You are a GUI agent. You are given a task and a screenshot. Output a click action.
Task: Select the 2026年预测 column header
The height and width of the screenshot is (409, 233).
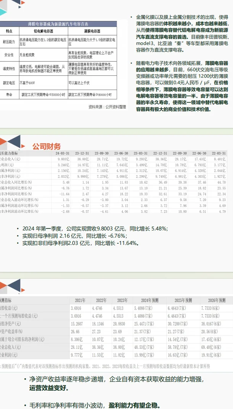coord(217,300)
